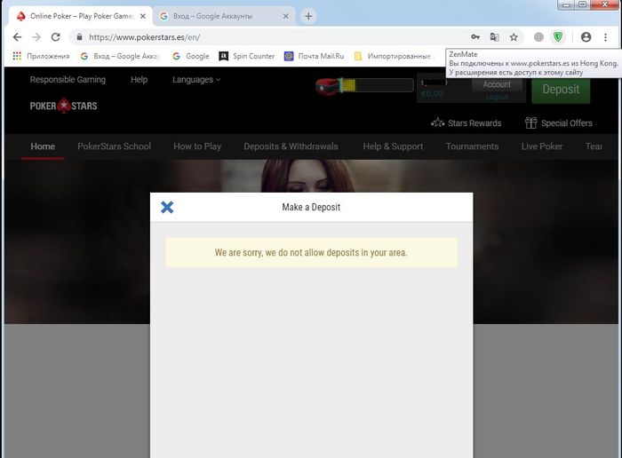622x458 pixels.
Task: Open the Apps grid bookmark
Action: 41,56
